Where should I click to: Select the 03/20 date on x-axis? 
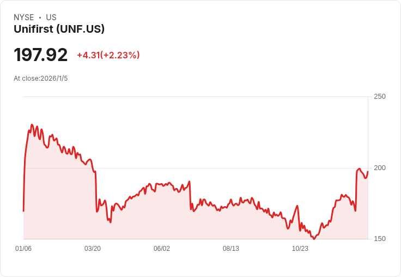(x=93, y=249)
